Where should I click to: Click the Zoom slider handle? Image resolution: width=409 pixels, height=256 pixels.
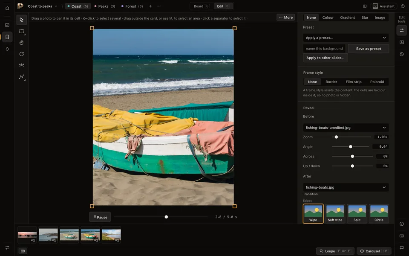coord(336,137)
